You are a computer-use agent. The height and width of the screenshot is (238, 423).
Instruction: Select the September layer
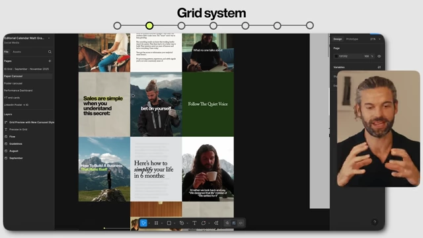click(16, 158)
